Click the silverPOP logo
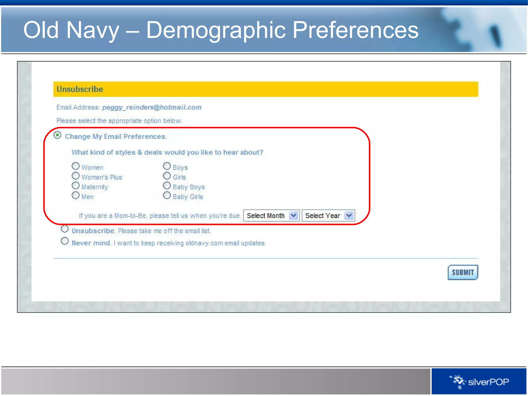Viewport: 528px width, 396px height. [x=479, y=382]
